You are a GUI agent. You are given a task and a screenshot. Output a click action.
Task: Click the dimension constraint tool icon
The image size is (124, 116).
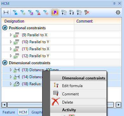(6, 12)
